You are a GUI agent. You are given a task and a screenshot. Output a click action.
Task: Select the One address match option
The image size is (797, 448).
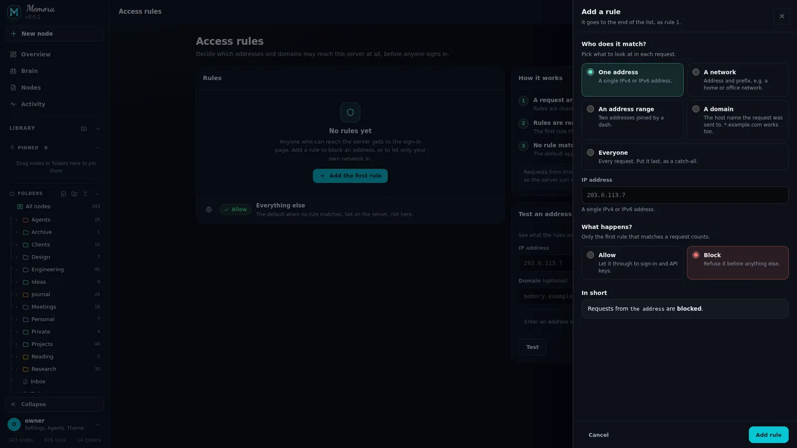click(632, 80)
